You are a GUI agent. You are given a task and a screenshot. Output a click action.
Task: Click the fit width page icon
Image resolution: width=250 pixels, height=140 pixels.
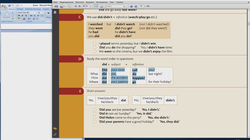[96, 6]
